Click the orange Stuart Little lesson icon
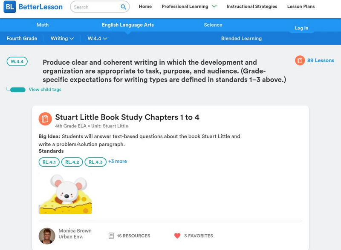The width and height of the screenshot is (341, 250). pos(45,119)
